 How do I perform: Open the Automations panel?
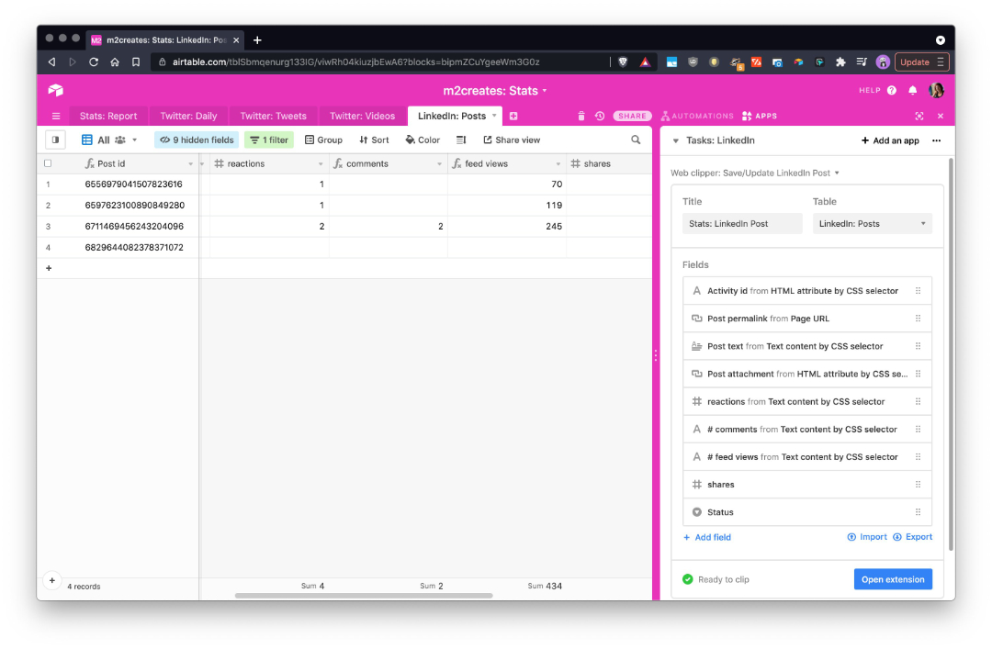point(698,117)
